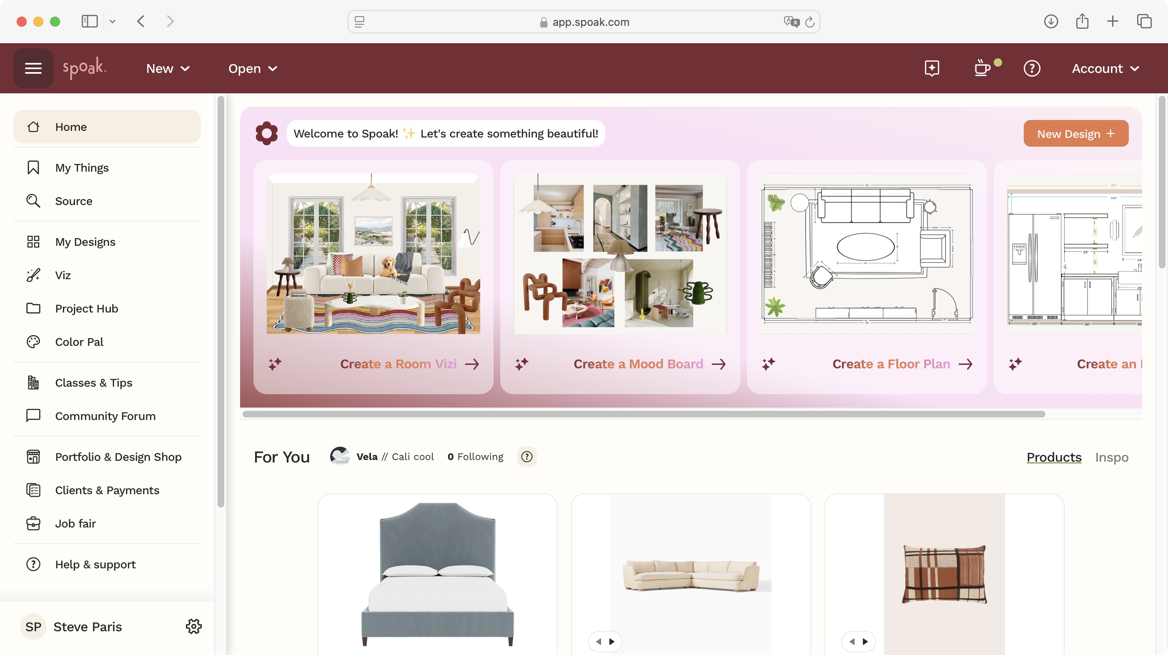Switch to the Inspo tab
1168x655 pixels.
(x=1112, y=457)
